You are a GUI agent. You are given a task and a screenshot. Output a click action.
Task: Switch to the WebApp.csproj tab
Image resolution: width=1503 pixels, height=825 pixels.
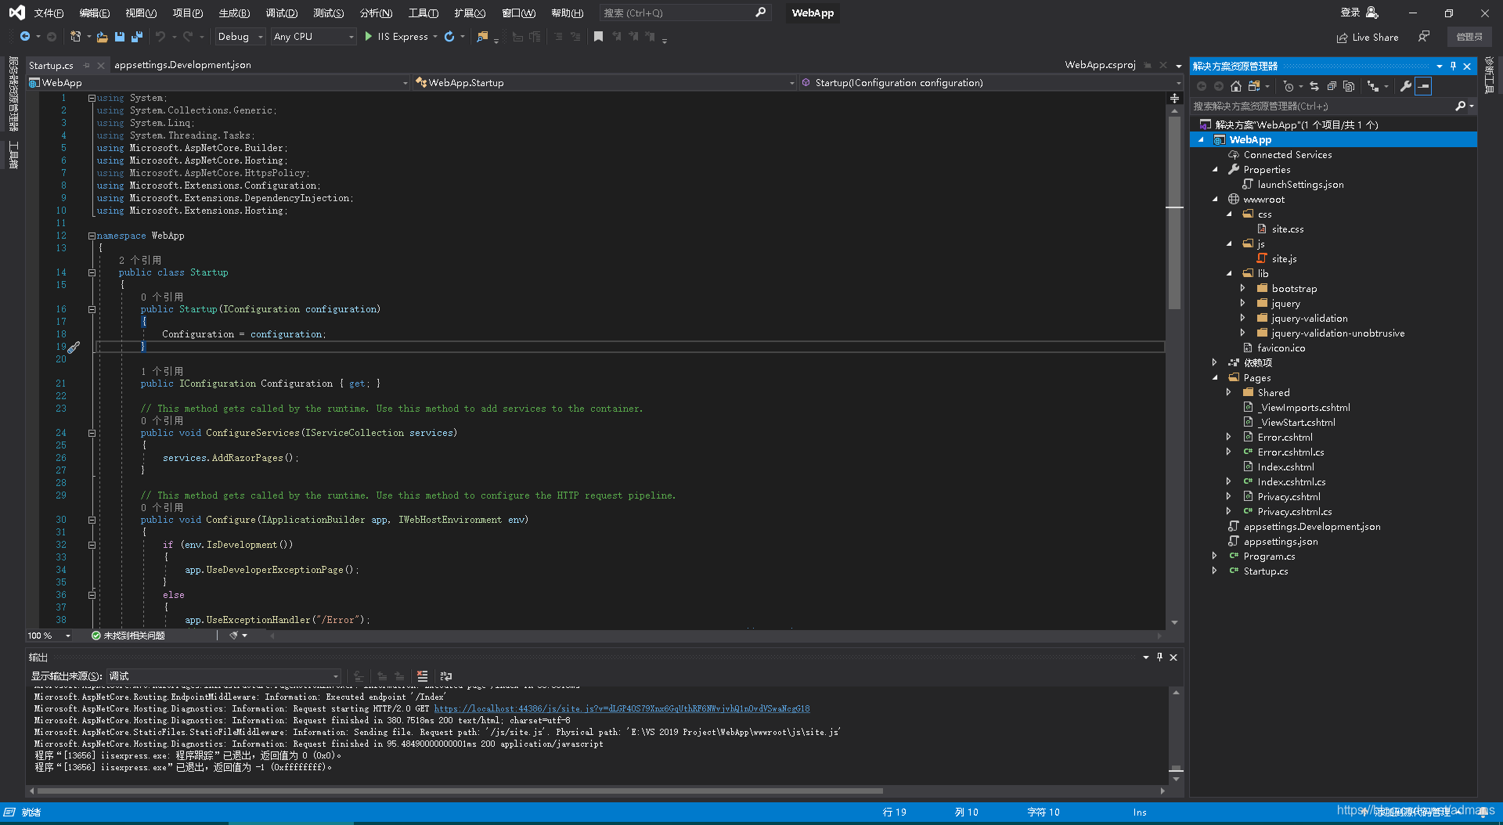1100,65
